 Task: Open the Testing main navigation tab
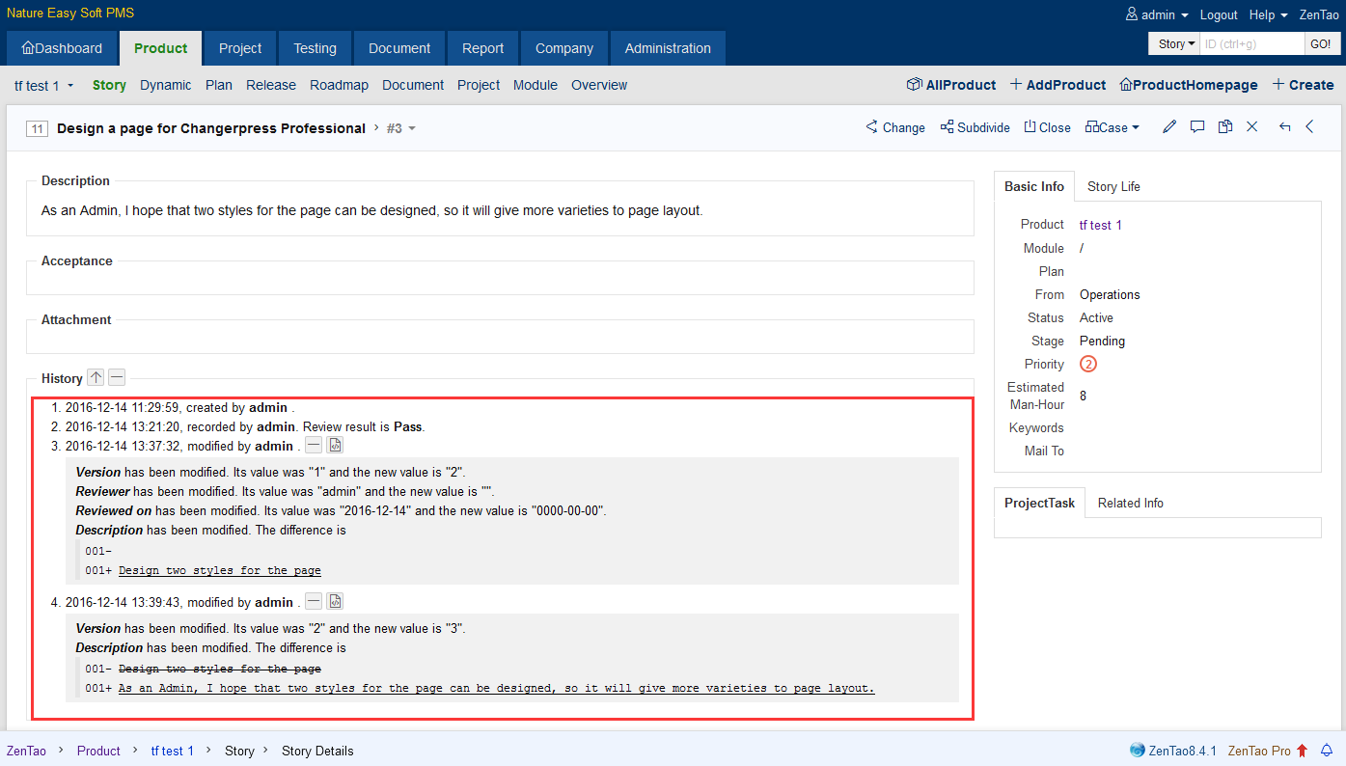315,48
